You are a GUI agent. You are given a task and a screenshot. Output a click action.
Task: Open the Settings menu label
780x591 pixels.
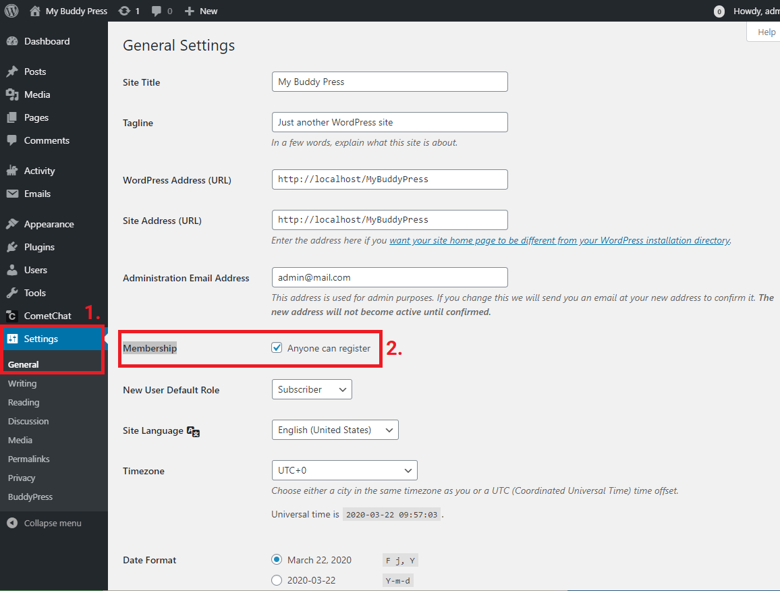[x=40, y=339]
